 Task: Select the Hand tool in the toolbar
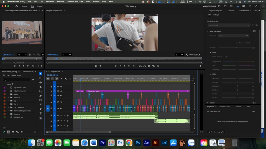[x=41, y=109]
